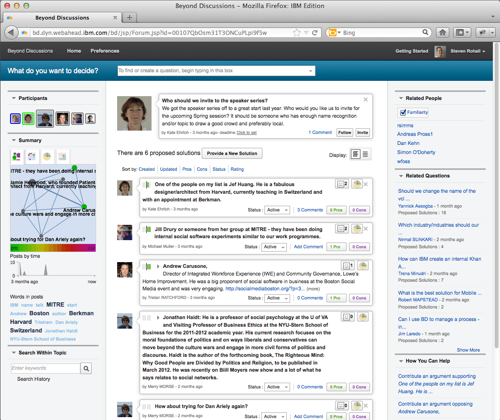Sort solutions by Created

point(146,169)
